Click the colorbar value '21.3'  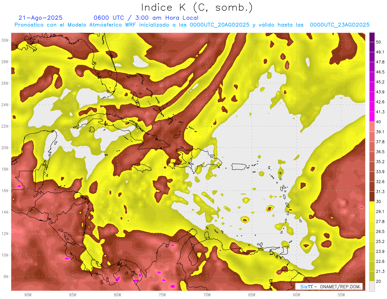tap(380, 271)
